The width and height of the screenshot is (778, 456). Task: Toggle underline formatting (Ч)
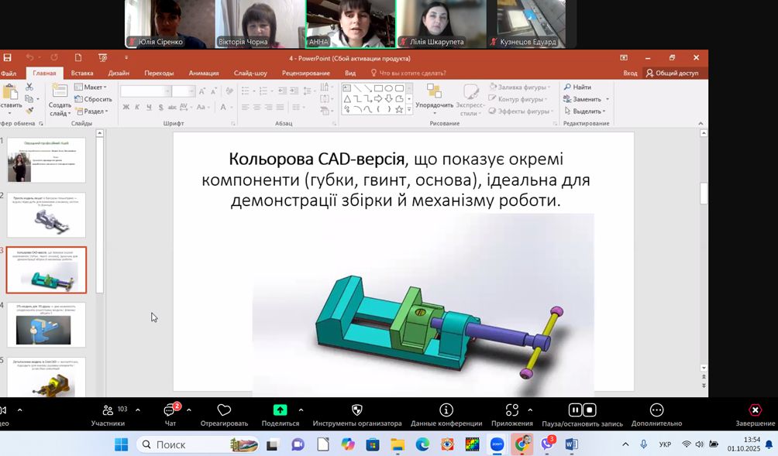tap(148, 107)
